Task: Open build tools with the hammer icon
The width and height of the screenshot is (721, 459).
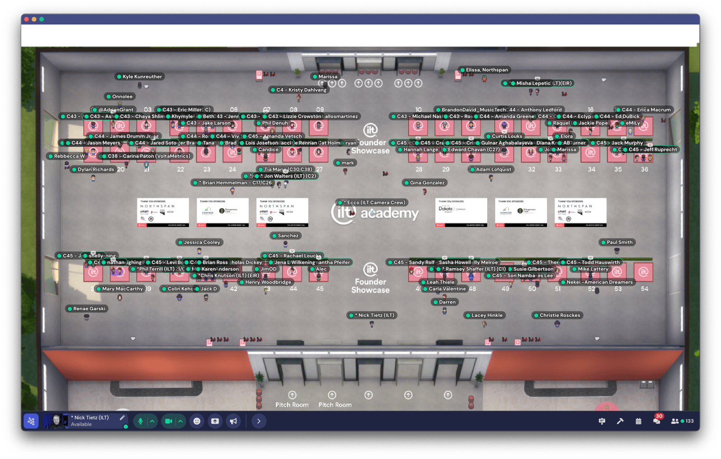Action: point(620,421)
